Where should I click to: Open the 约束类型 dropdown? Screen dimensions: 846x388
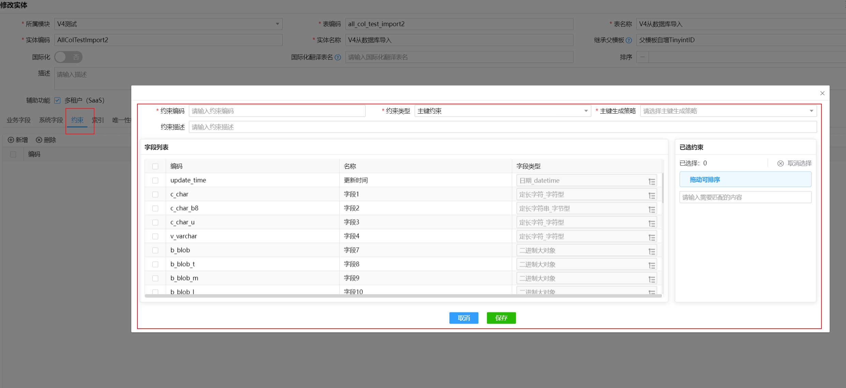(x=503, y=111)
